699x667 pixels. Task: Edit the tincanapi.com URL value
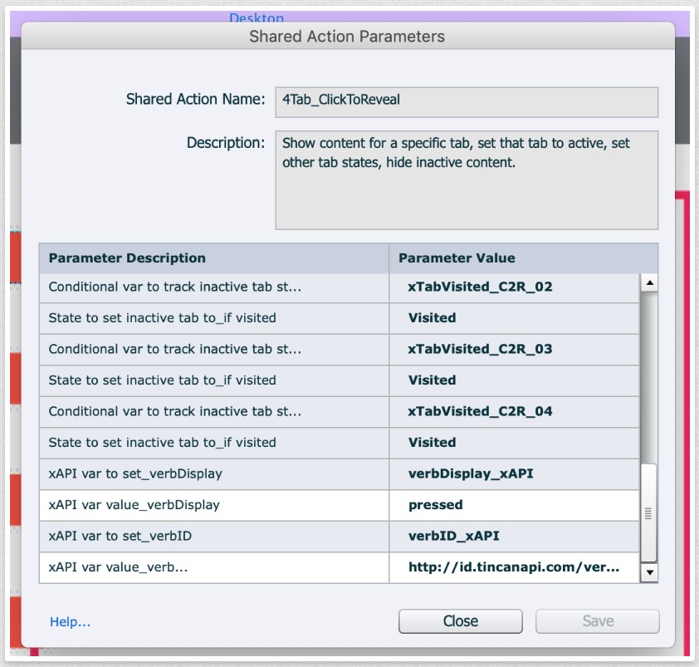513,567
